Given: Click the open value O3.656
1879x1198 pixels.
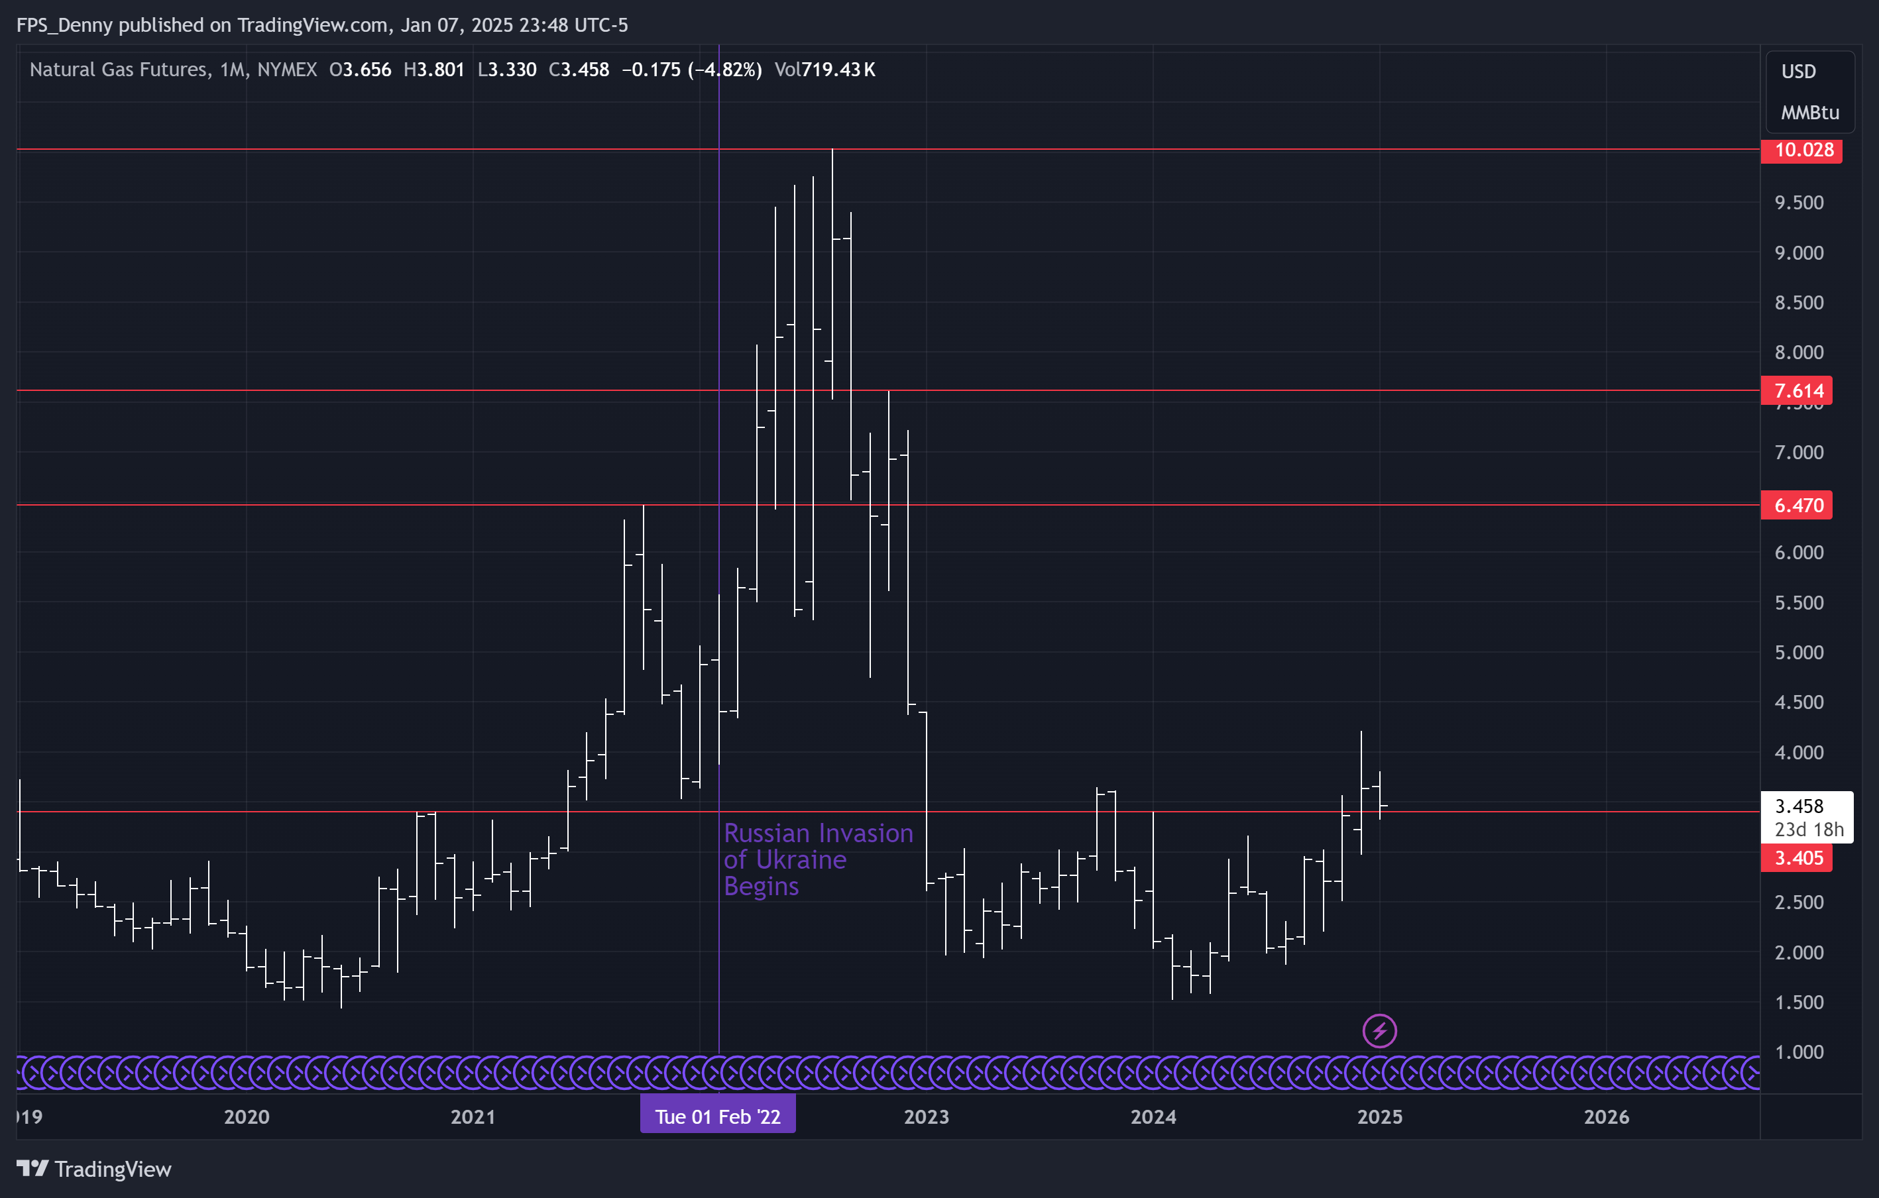Looking at the screenshot, I should 361,70.
